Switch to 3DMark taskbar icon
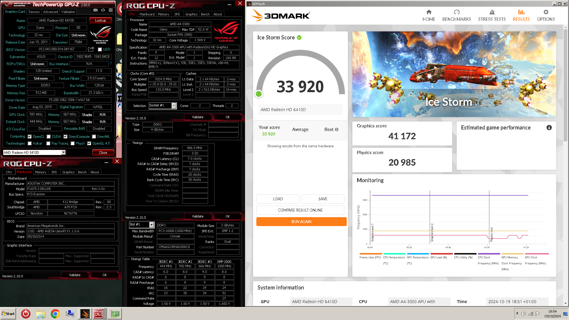This screenshot has width=569, height=320. 84,314
